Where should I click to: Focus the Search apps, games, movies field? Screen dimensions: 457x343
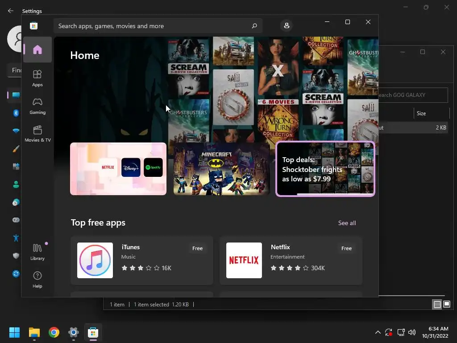(x=158, y=26)
